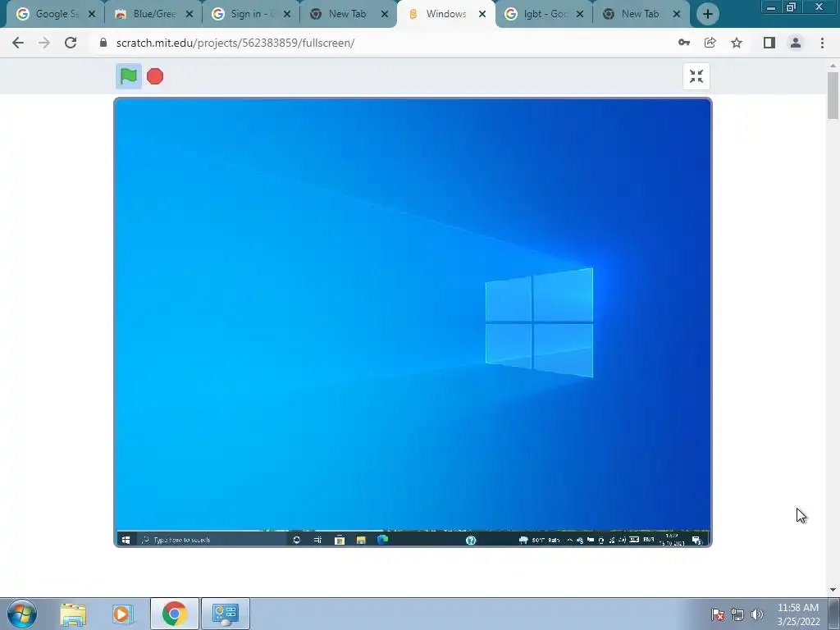Open Action Center flag tray icon
Viewport: 840px width, 630px height.
718,614
